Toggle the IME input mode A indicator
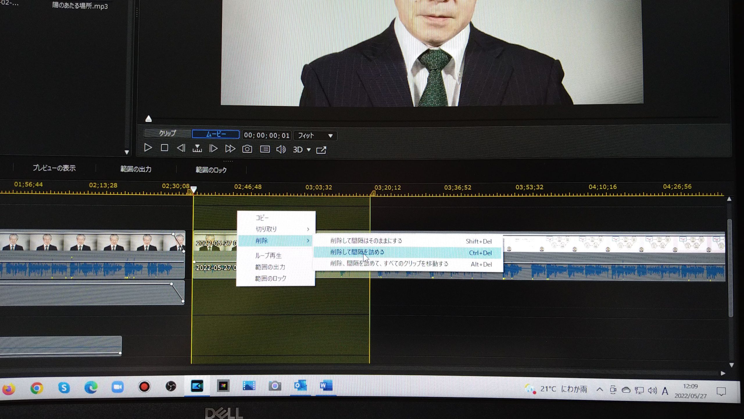The image size is (744, 419). click(665, 391)
